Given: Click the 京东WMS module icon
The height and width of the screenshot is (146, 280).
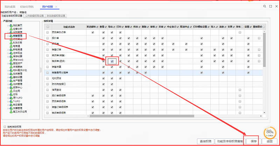Looking at the screenshot, I should 12,60.
